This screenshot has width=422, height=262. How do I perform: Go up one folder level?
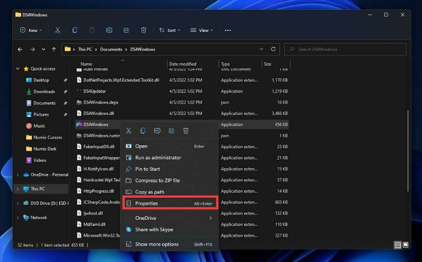[54, 49]
